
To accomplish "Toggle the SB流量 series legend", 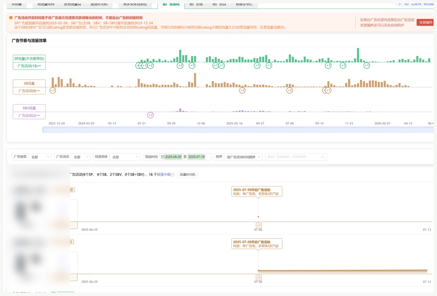I will coord(29,83).
